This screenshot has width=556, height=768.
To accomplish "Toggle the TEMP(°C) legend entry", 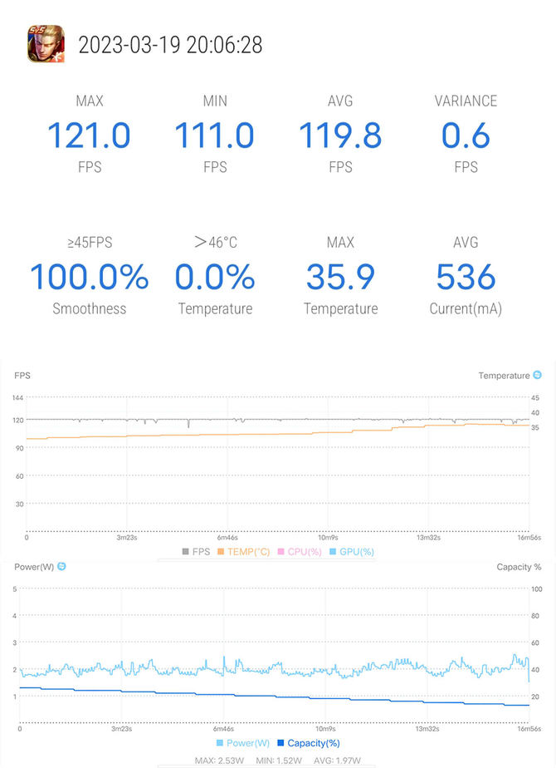I will (243, 551).
